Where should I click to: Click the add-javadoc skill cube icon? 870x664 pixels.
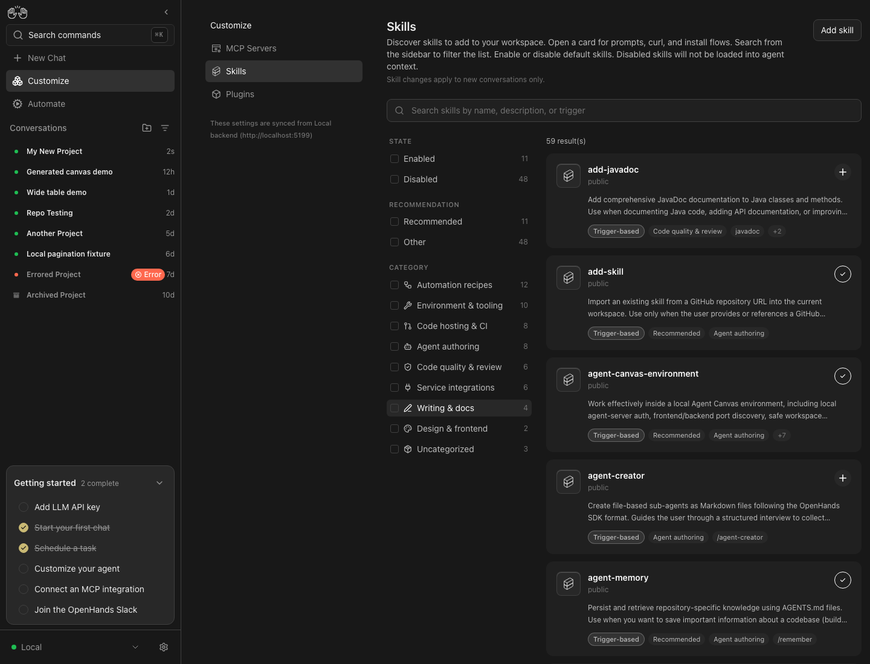point(569,176)
